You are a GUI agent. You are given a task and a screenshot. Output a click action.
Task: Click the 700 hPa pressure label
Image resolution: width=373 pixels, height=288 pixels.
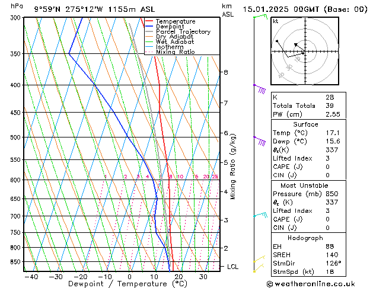(16, 216)
